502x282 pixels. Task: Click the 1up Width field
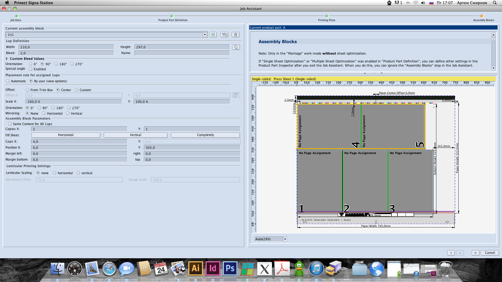[66, 47]
